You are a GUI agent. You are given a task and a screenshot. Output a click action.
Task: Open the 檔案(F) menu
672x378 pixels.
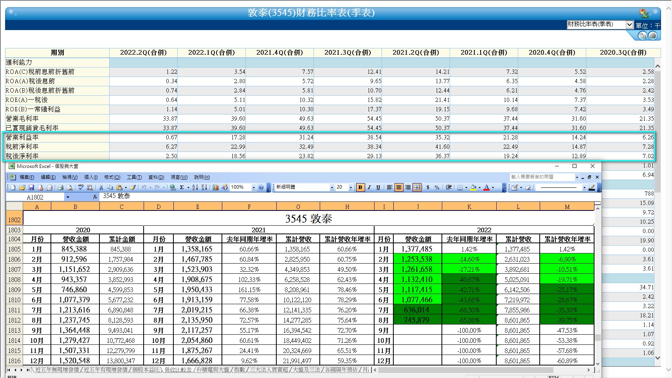tap(27, 177)
